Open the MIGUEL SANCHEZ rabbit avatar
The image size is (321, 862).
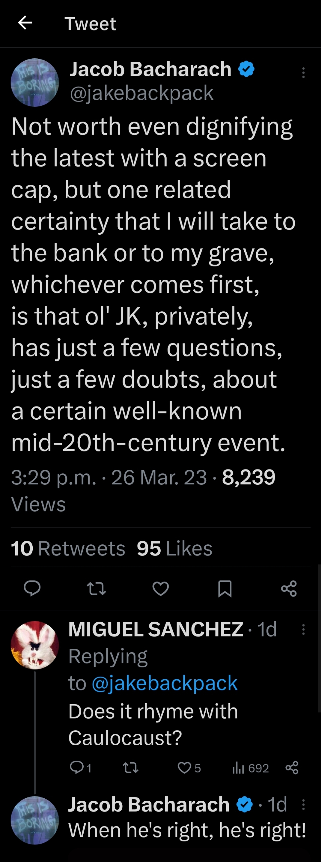point(35,645)
